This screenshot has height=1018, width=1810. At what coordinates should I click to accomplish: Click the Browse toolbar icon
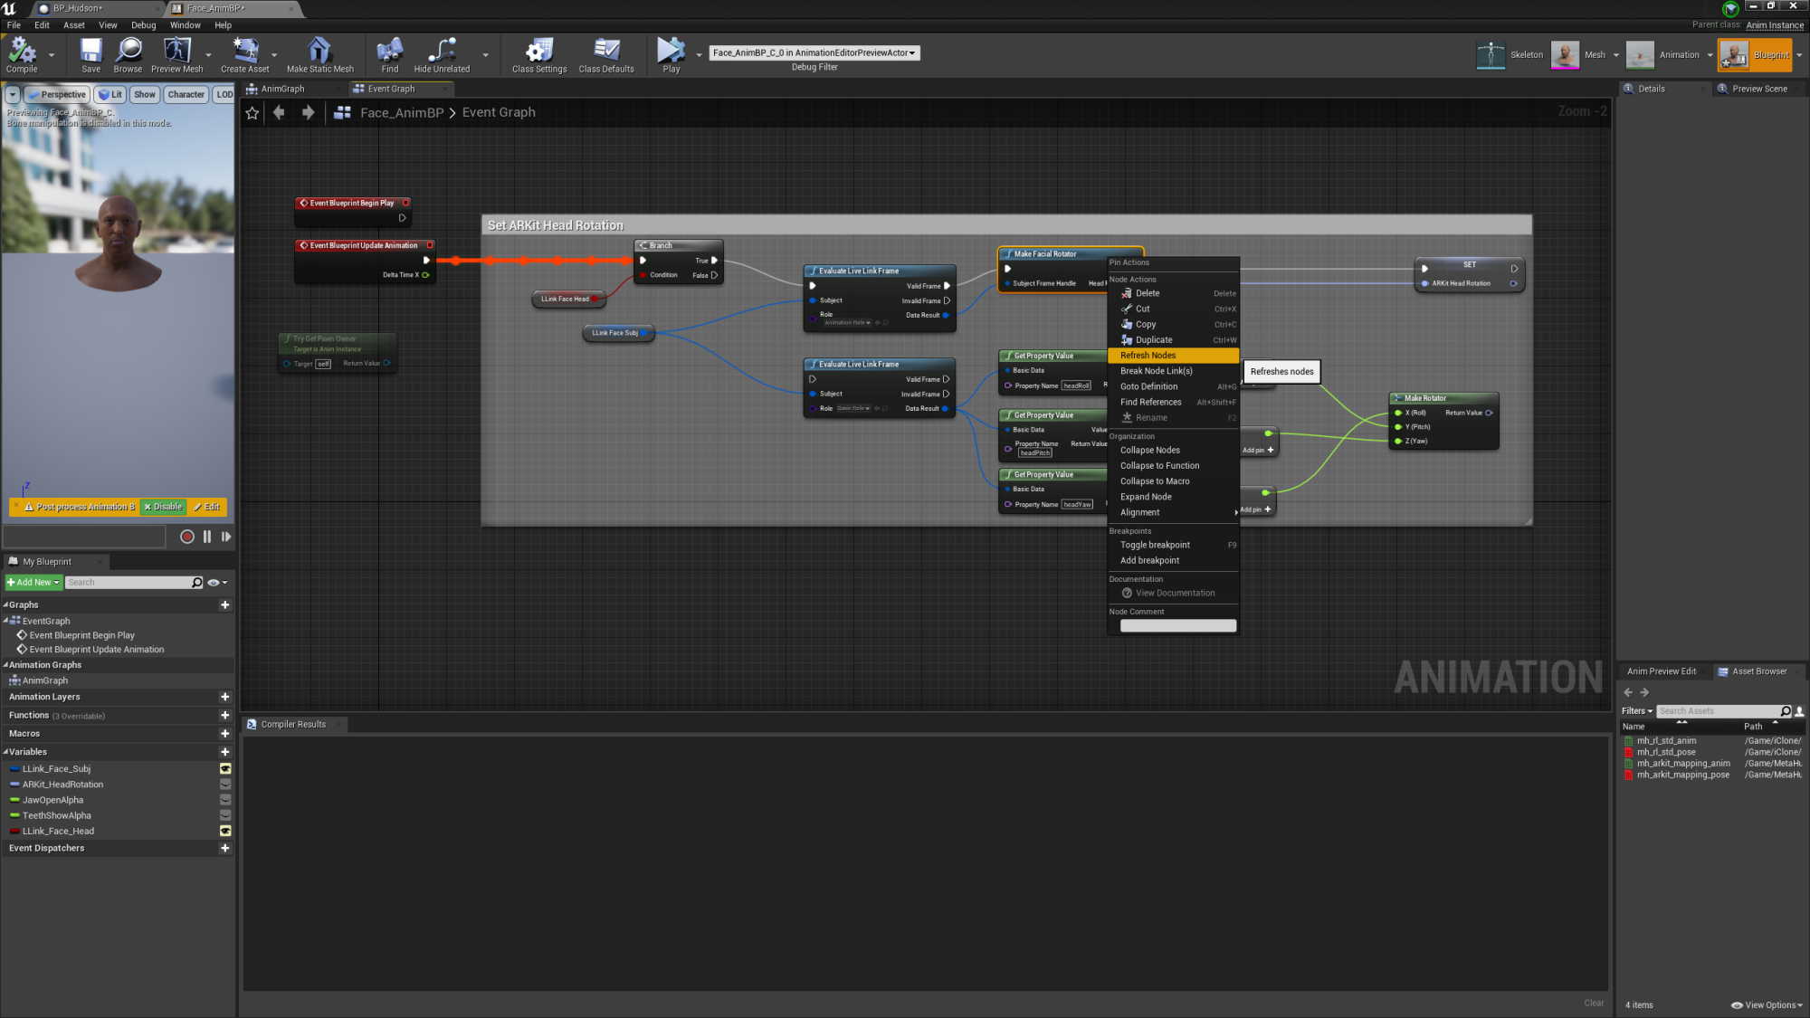point(128,54)
